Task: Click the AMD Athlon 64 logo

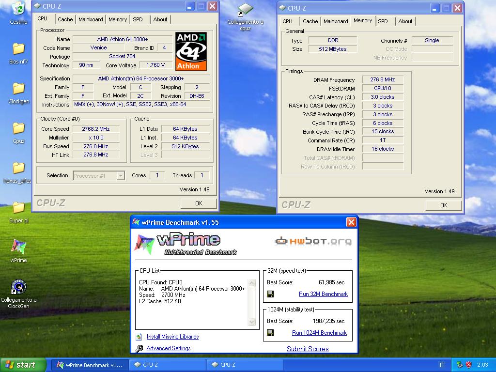Action: 191,51
